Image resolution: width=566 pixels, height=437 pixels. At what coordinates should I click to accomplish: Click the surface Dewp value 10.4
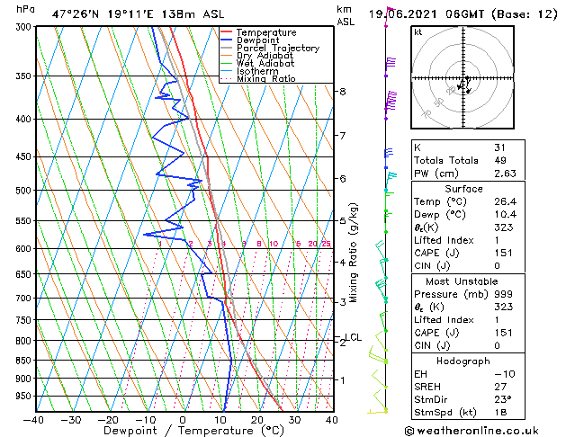pos(506,215)
